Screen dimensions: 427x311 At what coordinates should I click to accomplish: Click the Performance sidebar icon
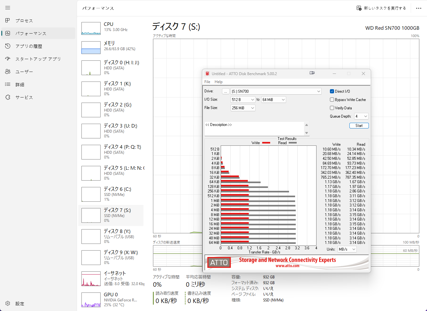[8, 33]
